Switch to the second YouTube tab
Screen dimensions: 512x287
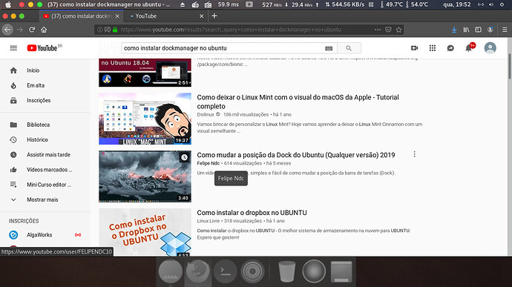pos(166,16)
